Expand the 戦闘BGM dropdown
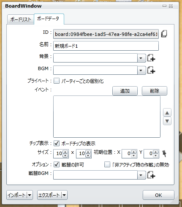The image size is (182, 207). (141, 175)
